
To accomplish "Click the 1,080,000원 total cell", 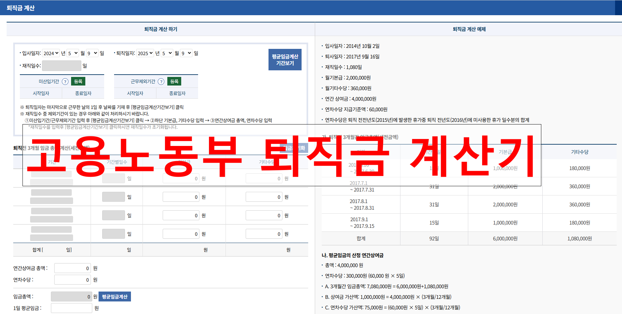I will click(580, 238).
